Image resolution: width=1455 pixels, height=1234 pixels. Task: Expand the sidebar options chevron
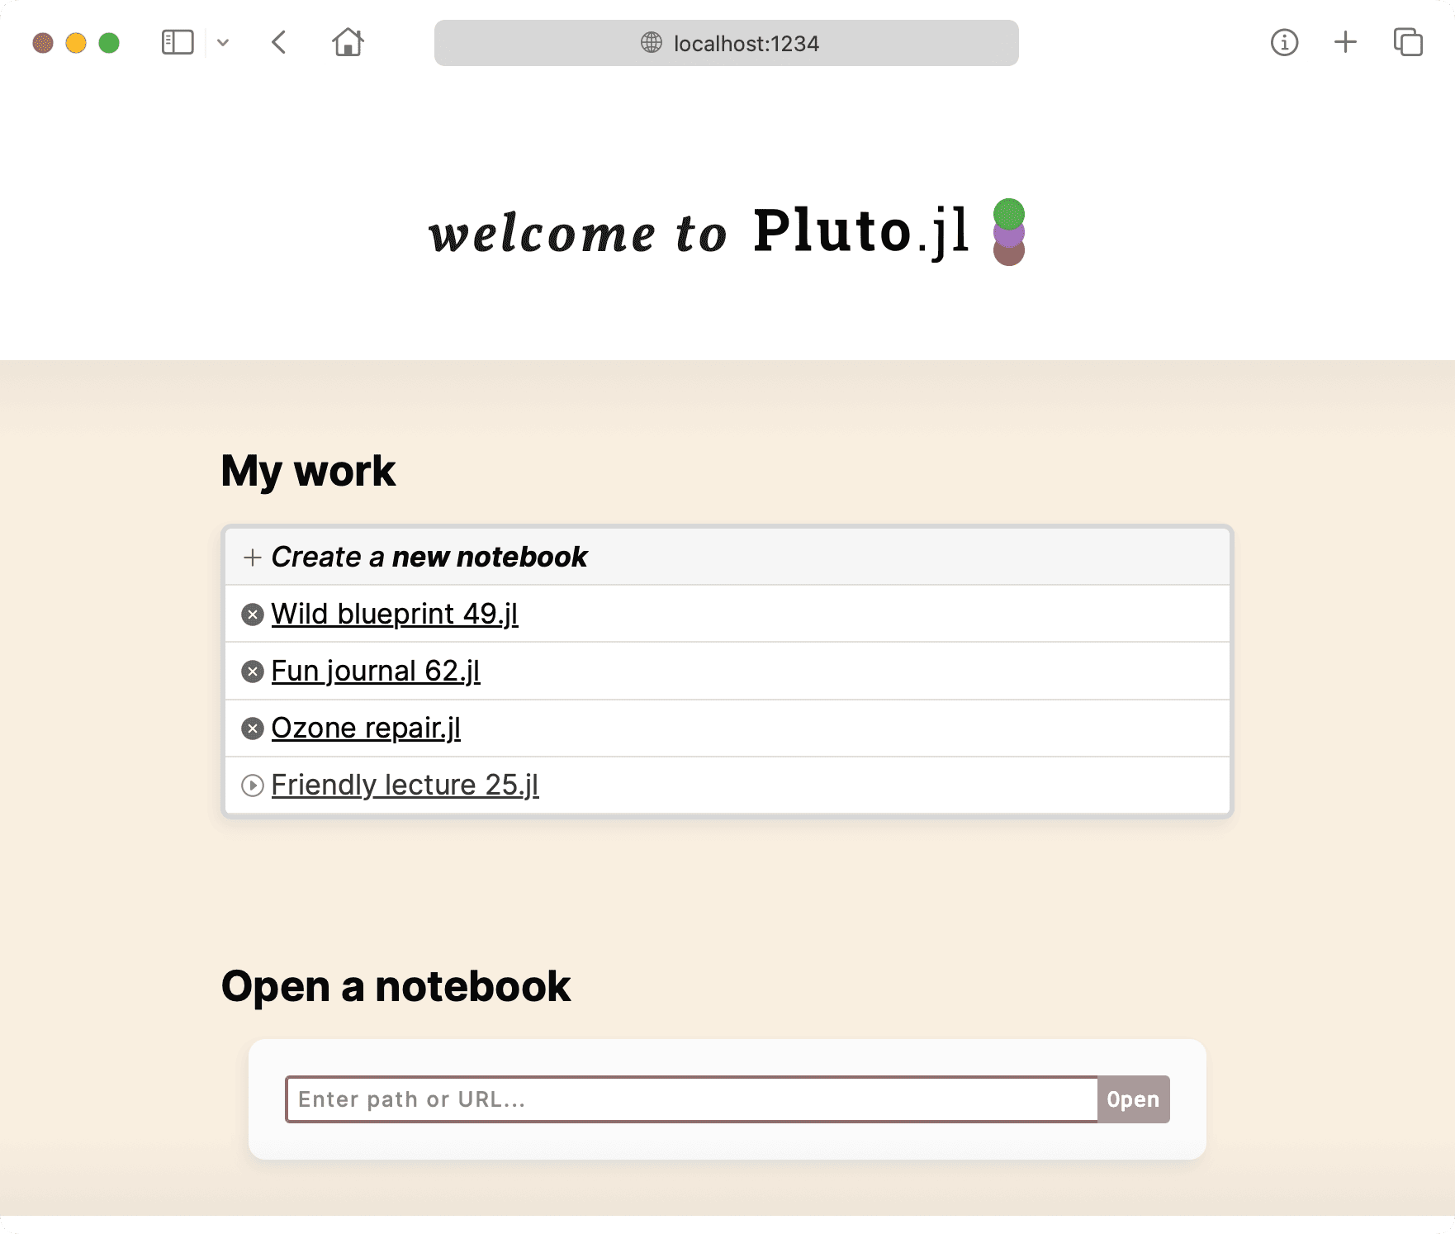pyautogui.click(x=221, y=42)
